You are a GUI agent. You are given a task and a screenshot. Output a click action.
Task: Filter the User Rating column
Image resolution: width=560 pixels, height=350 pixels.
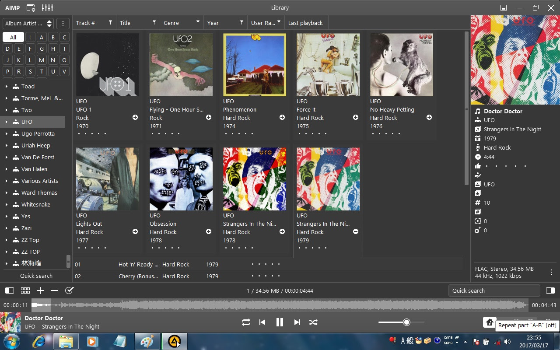[x=279, y=23]
